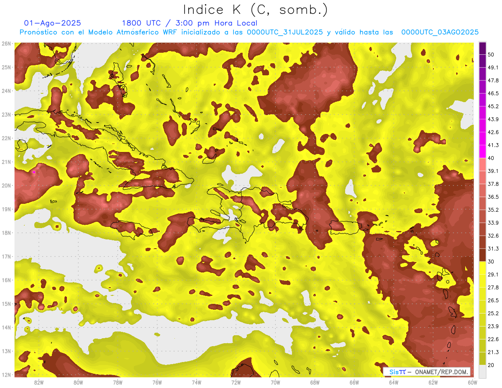Image resolution: width=502 pixels, height=388 pixels.
Task: Click the "1800 UTC / 3:00 pm Hora Local" text
Action: (190, 23)
